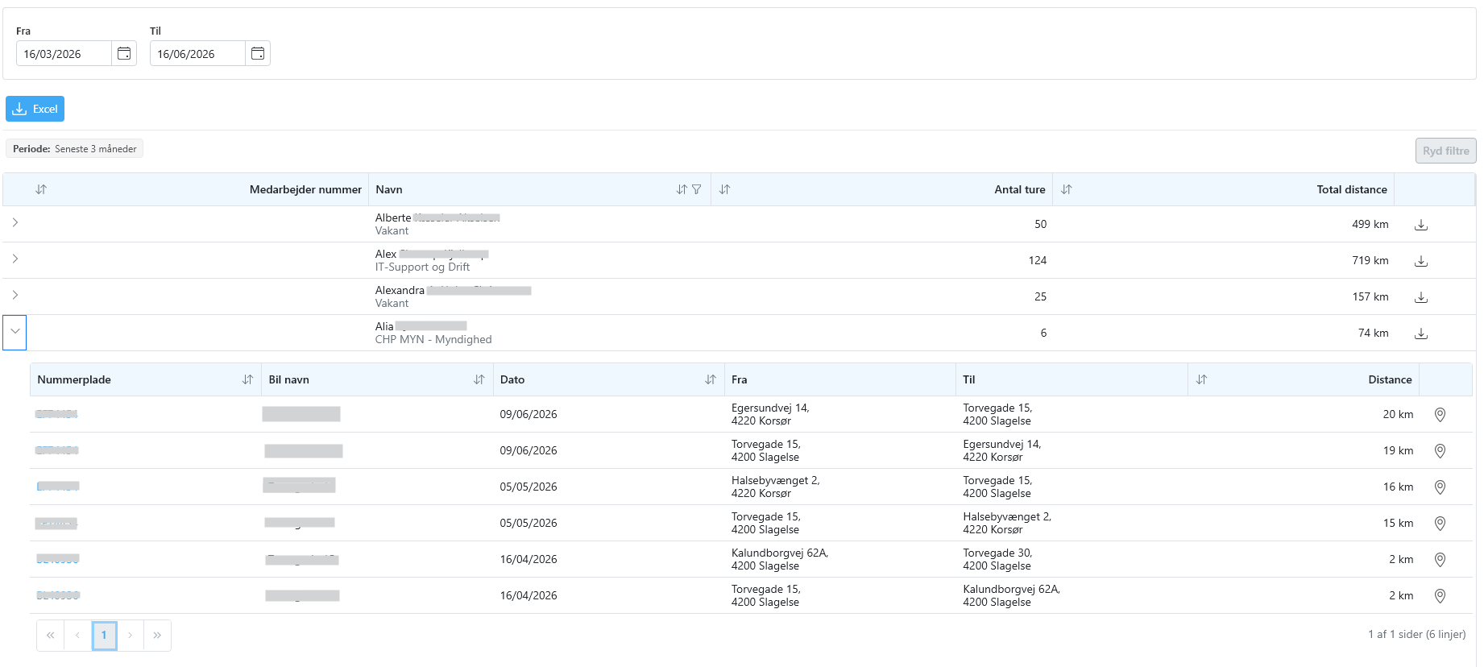Image resolution: width=1484 pixels, height=667 pixels.
Task: Select page 1 in the pager
Action: pos(104,636)
